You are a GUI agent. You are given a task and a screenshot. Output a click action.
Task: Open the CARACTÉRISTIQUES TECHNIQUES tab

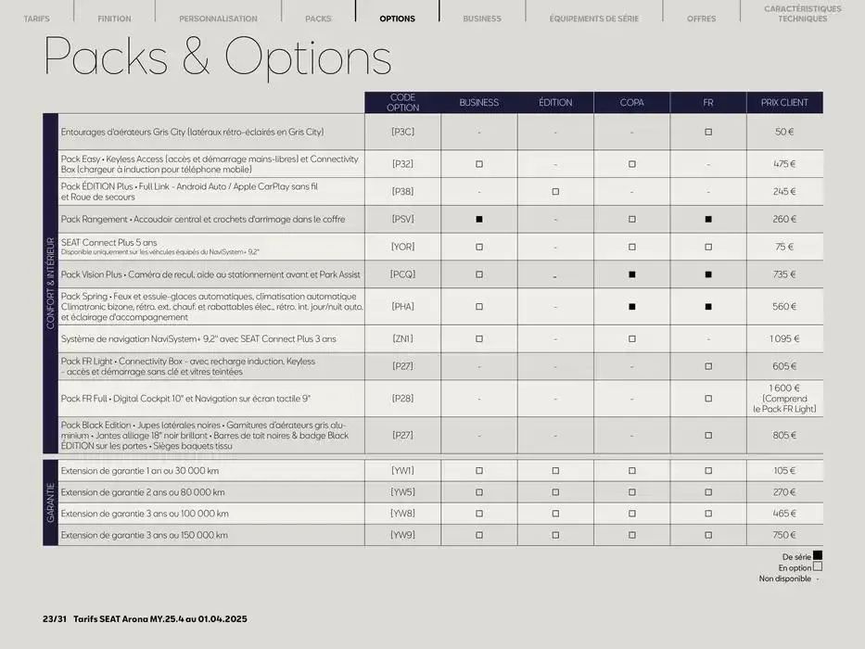coord(803,14)
